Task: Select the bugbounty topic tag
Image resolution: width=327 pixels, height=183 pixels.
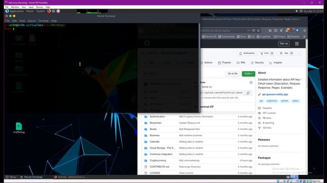Action: (272, 101)
